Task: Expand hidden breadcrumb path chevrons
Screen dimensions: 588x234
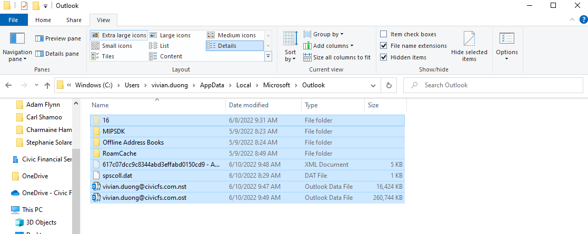Action: click(69, 85)
